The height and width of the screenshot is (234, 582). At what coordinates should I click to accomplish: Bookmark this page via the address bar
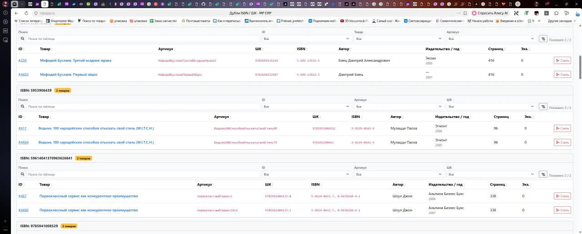click(x=465, y=13)
